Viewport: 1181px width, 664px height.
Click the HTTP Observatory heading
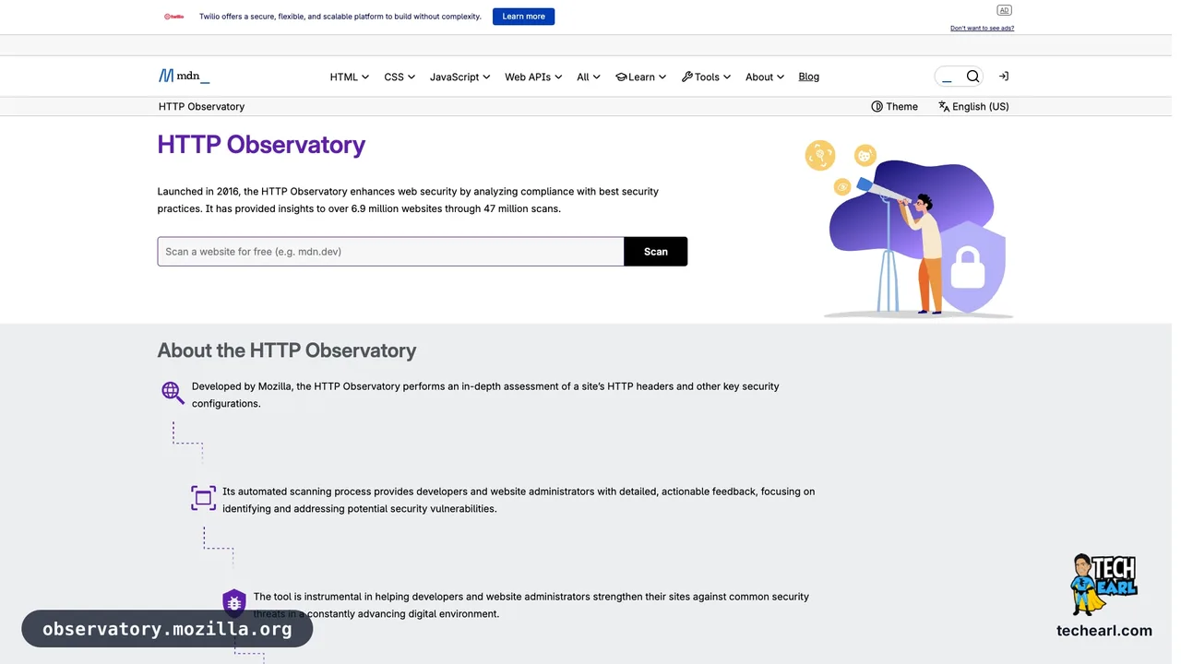point(261,145)
